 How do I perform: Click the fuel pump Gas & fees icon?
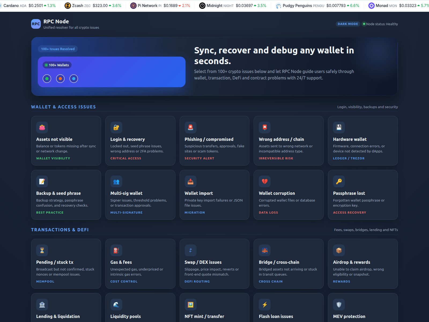click(x=116, y=251)
